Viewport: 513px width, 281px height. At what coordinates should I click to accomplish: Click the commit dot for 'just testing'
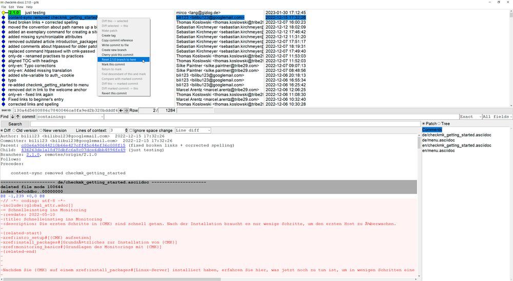[3, 13]
